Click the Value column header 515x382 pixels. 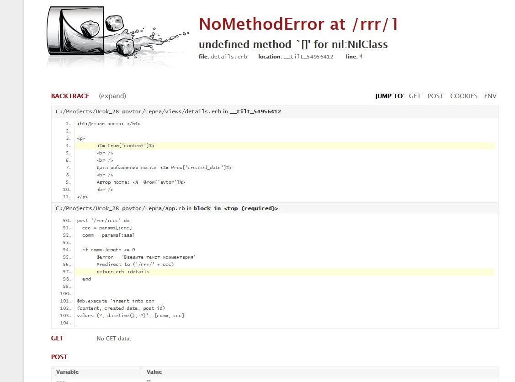[x=154, y=372]
